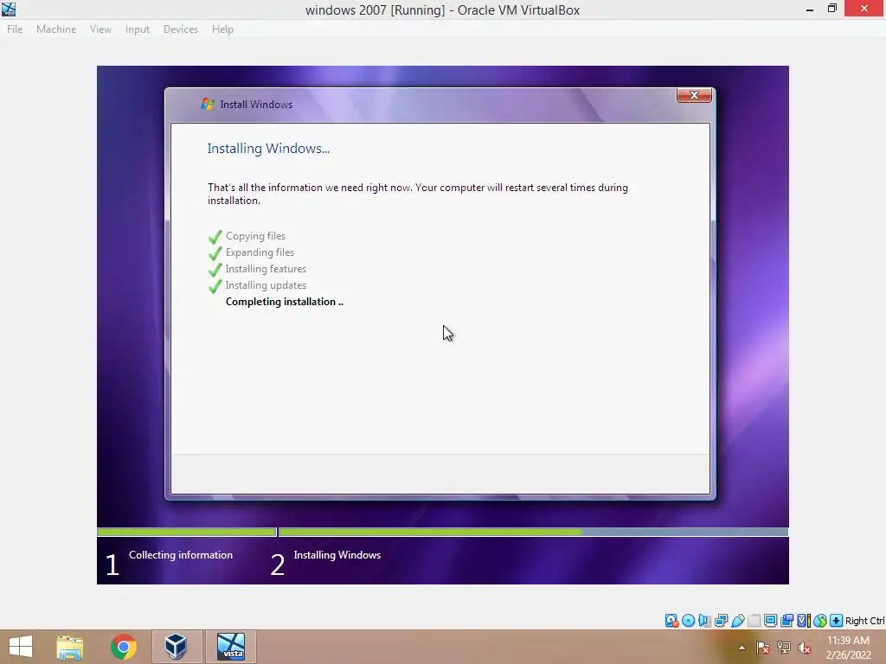886x664 pixels.
Task: Click the shared folders status icon
Action: click(754, 621)
